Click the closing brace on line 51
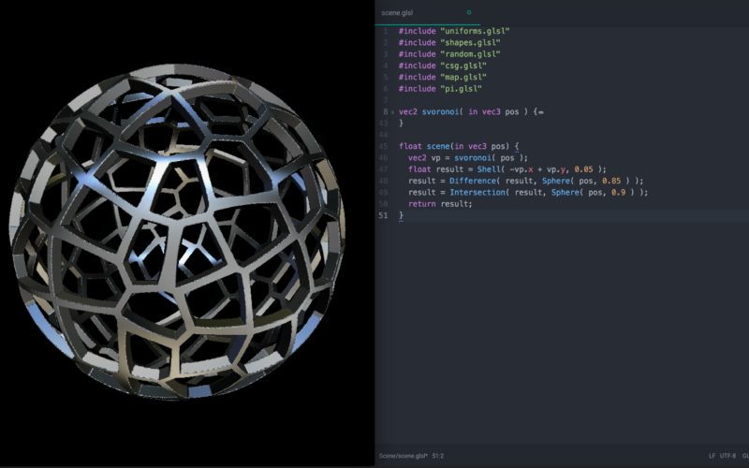 (x=401, y=216)
